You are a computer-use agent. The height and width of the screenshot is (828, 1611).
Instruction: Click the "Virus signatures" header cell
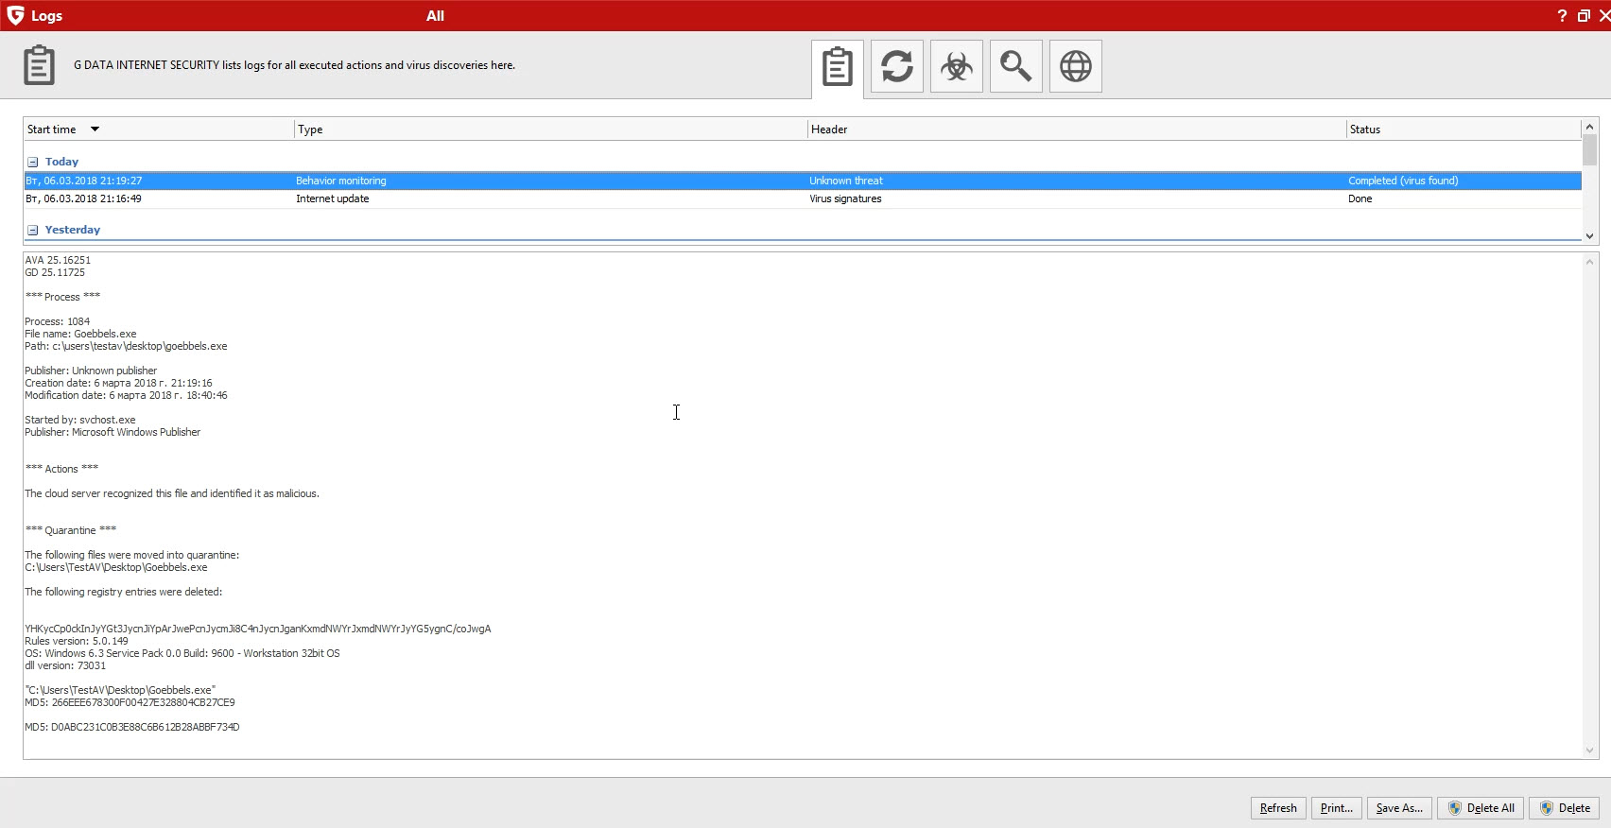(845, 198)
